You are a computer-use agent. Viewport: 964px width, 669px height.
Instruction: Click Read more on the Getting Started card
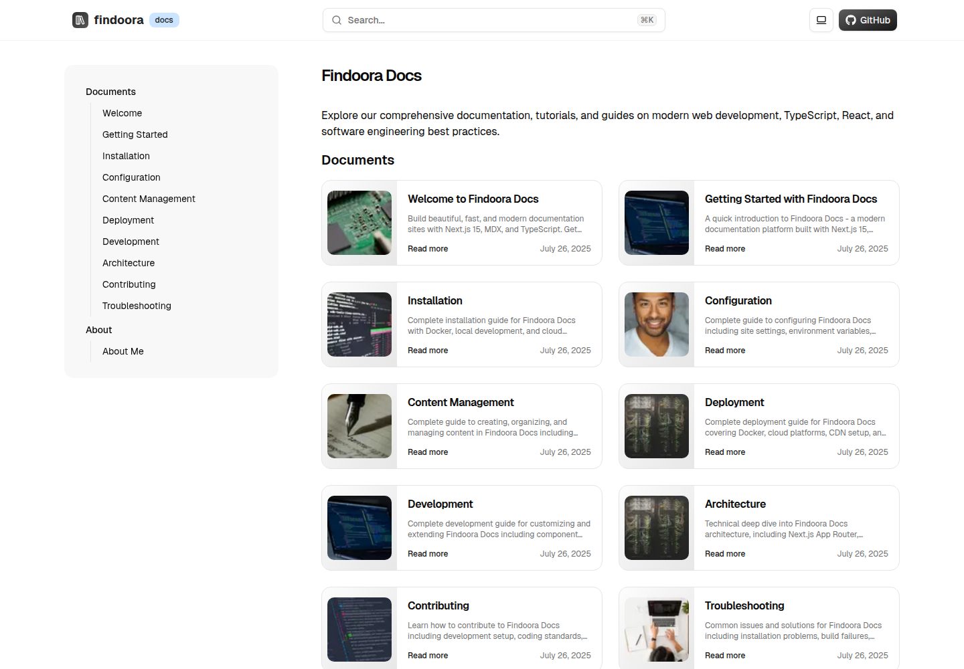click(x=725, y=249)
